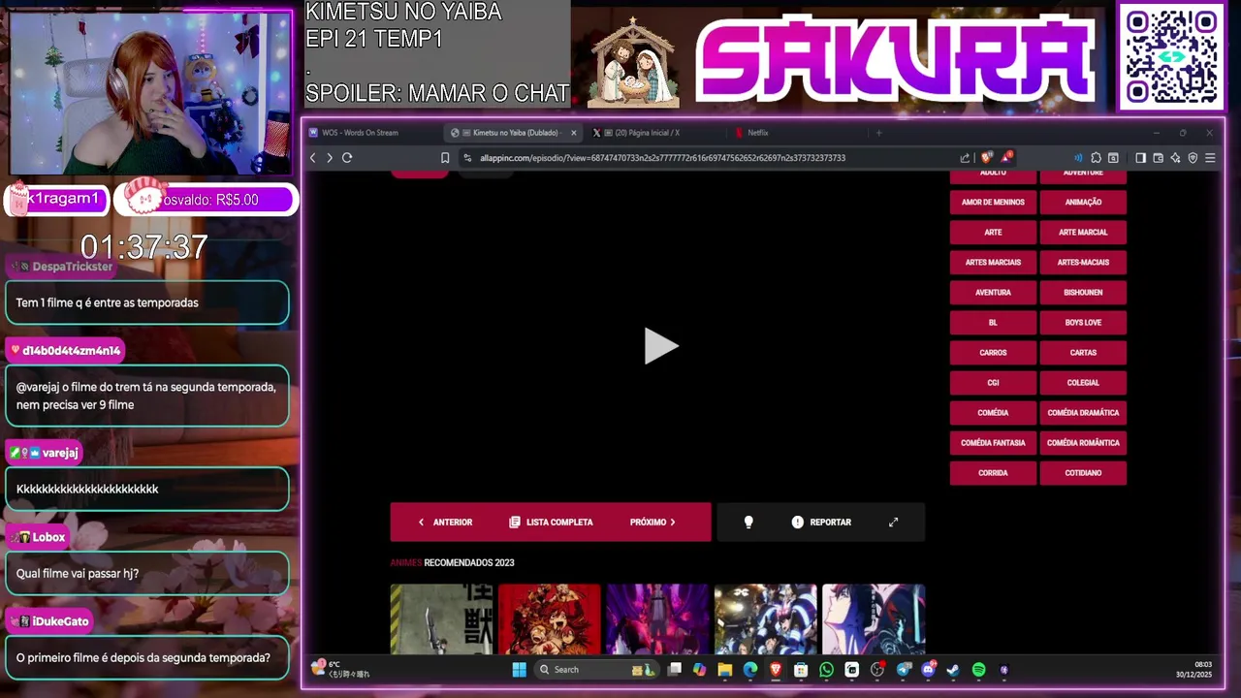The height and width of the screenshot is (698, 1241).
Task: Open the Brave wallet icon
Action: (x=1158, y=158)
